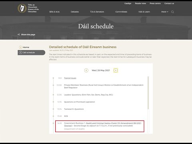Viewport: 192px width, 144px height.
Task: Open Visit & Learn menu
Action: coord(144,12)
